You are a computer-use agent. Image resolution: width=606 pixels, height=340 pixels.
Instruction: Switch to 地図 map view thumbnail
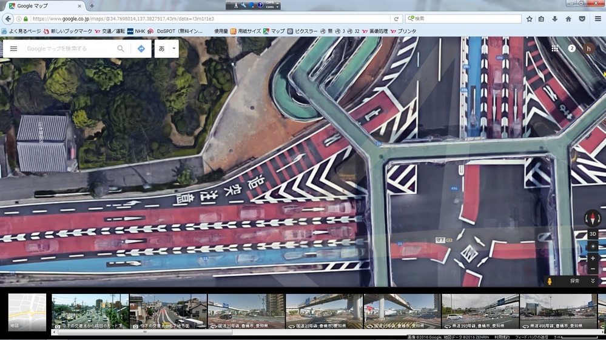(x=27, y=312)
